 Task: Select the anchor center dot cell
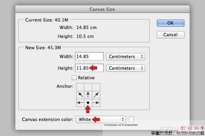(x=88, y=103)
